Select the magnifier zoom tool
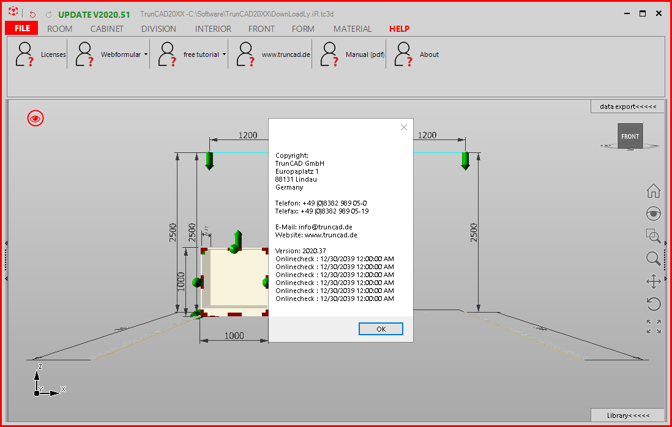 (x=653, y=259)
